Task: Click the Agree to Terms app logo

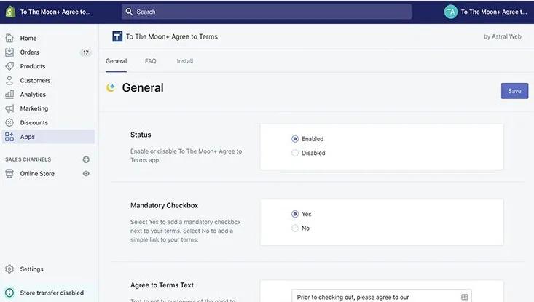Action: point(117,36)
